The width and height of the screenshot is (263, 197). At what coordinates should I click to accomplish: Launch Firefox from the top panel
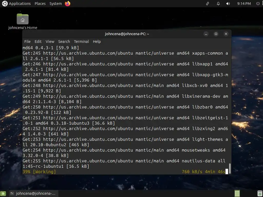coord(68,4)
